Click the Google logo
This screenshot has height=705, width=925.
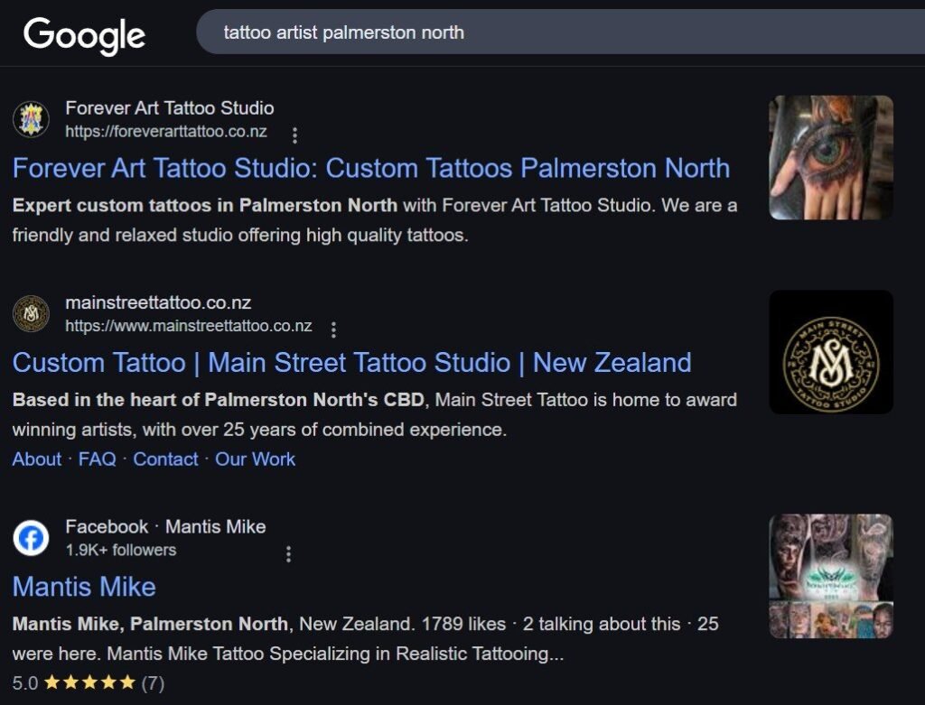point(84,35)
